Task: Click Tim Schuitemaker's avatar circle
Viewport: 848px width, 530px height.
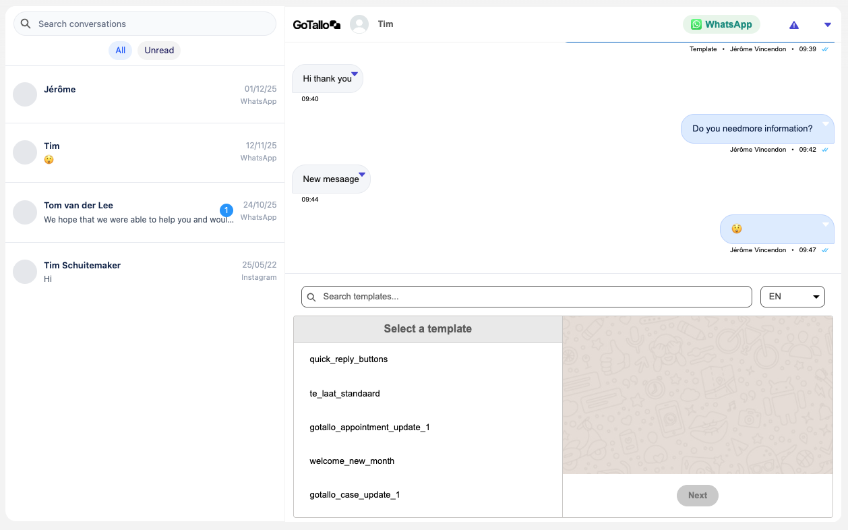Action: pos(25,272)
